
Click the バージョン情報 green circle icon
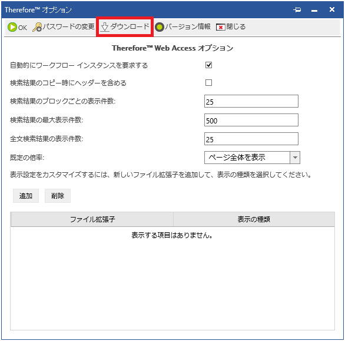[160, 27]
